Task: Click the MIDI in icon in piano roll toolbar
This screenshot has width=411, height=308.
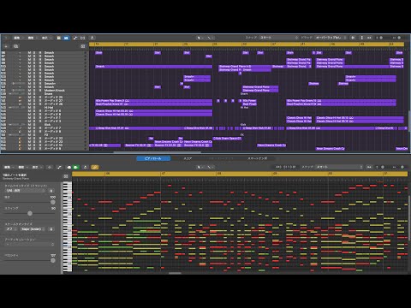Action: [68, 167]
